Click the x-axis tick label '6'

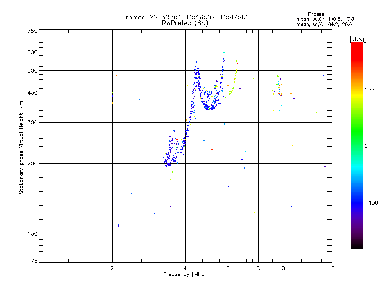pos(228,268)
